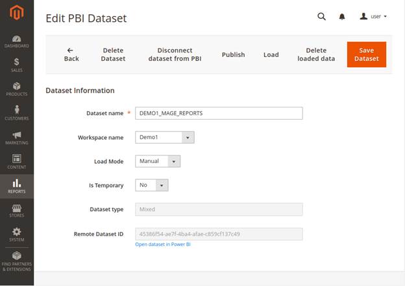The height and width of the screenshot is (286, 405).
Task: Open dataset in Power BI link
Action: pyautogui.click(x=163, y=245)
